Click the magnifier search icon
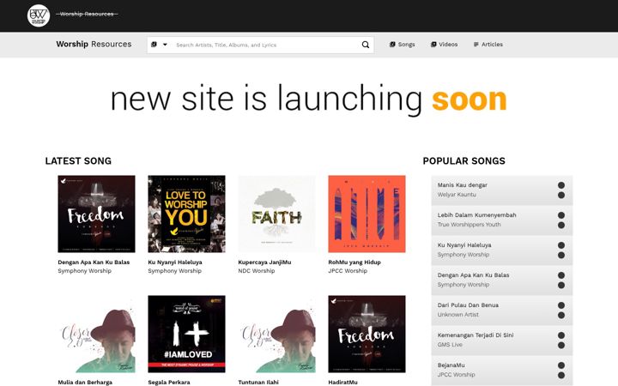618x386 pixels. pyautogui.click(x=366, y=45)
